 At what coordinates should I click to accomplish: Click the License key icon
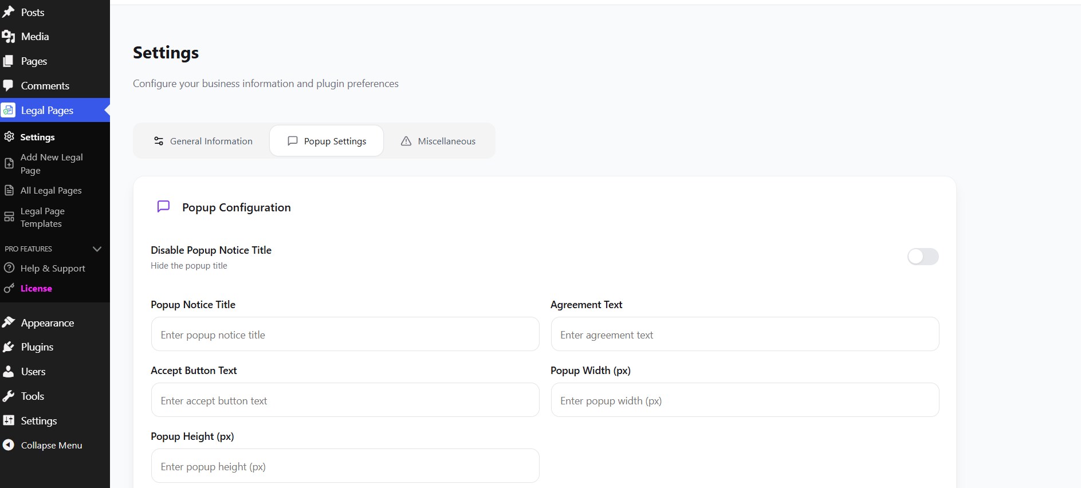point(9,288)
